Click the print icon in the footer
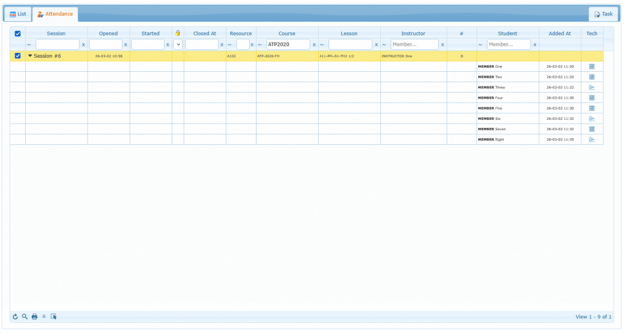Screen dimensions: 624x333 [34, 317]
